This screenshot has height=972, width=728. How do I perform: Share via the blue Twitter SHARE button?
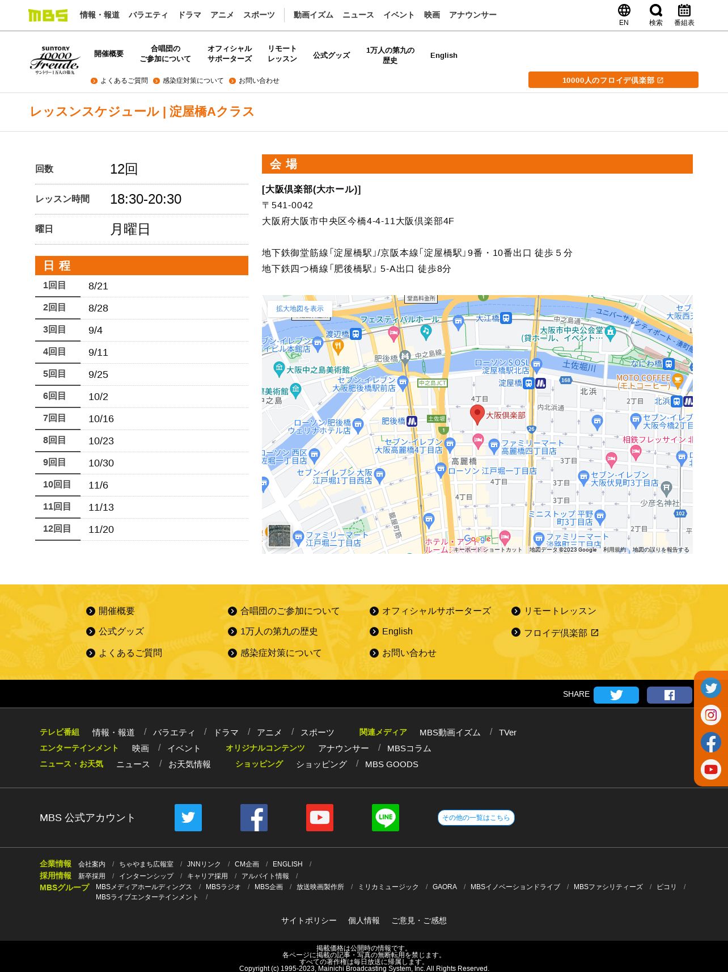(x=616, y=695)
